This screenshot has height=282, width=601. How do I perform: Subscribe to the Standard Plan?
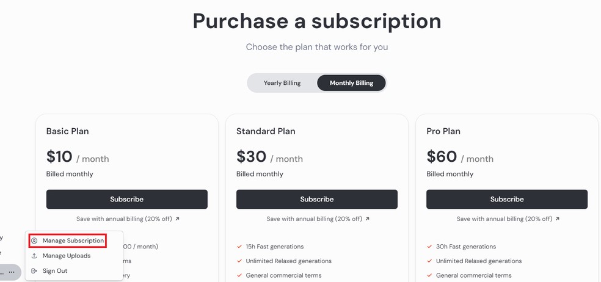pyautogui.click(x=317, y=199)
